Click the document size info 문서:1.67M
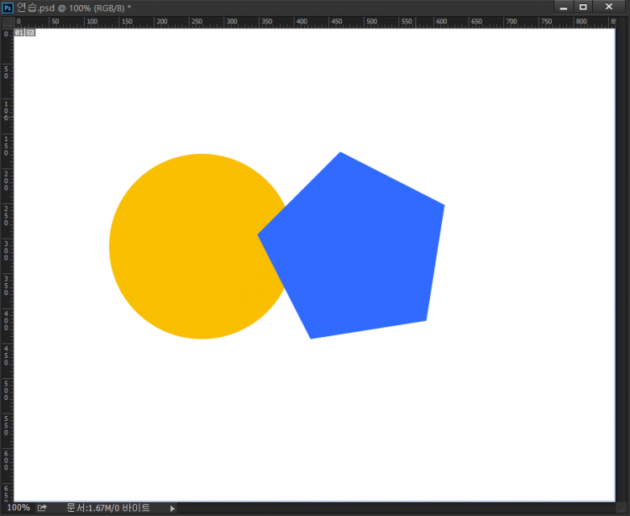The width and height of the screenshot is (630, 516). 108,508
